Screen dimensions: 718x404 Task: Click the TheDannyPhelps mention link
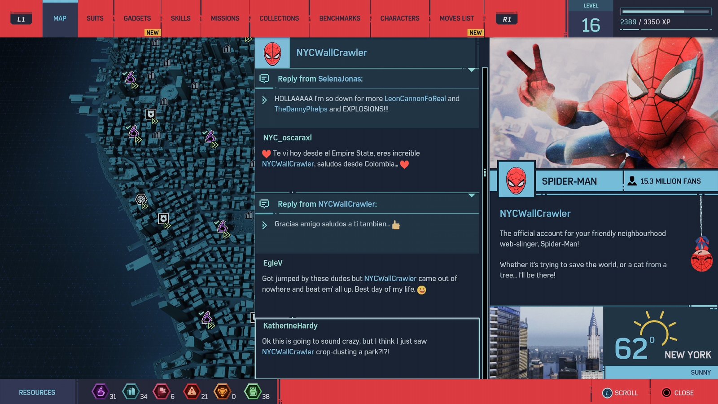click(x=301, y=109)
